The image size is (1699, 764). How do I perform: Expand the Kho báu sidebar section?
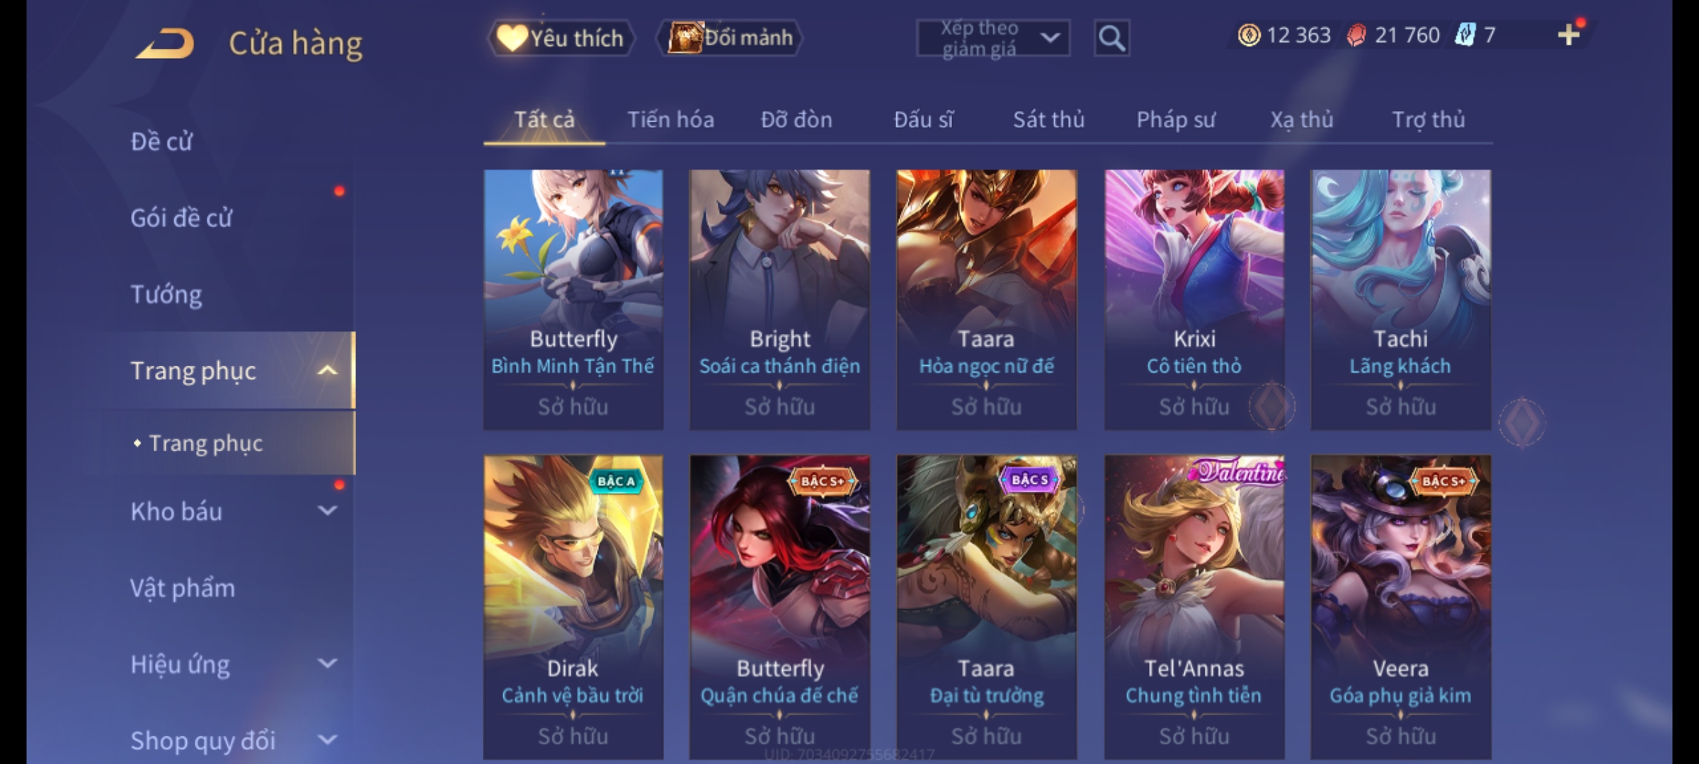point(327,511)
